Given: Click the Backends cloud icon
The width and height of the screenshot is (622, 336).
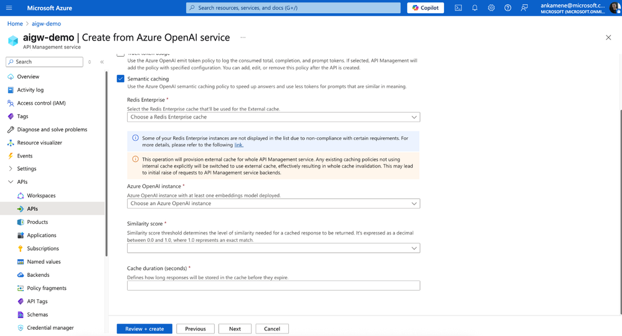Looking at the screenshot, I should coord(21,275).
